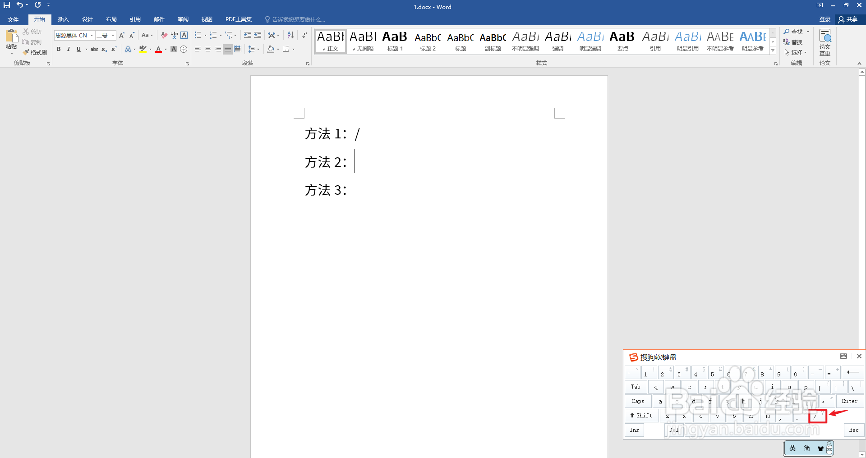Switch to the Design (设计) tab
866x458 pixels.
(87, 19)
